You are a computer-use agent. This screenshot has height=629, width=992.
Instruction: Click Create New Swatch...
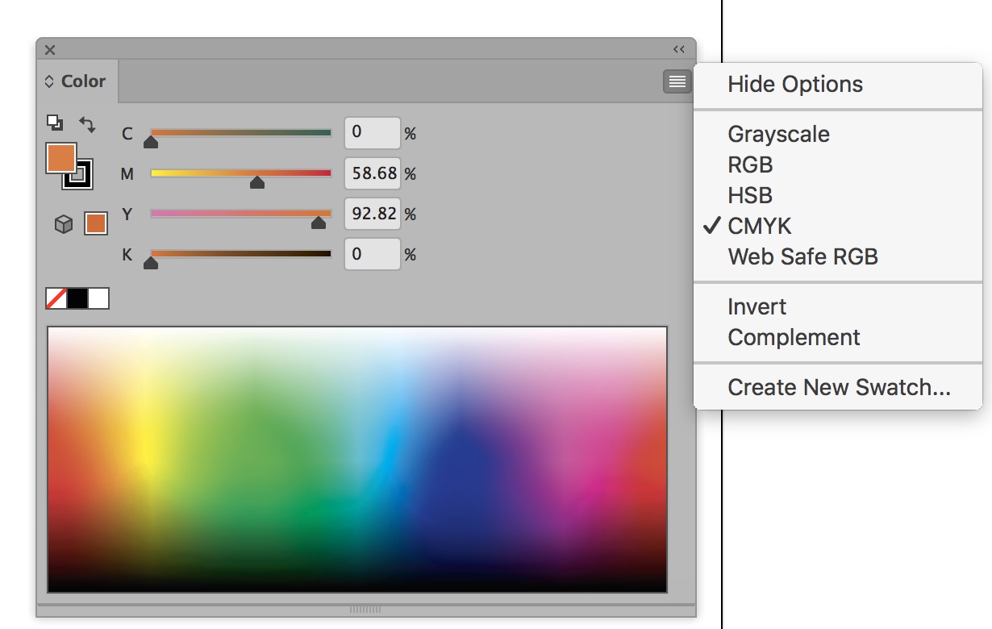tap(839, 387)
